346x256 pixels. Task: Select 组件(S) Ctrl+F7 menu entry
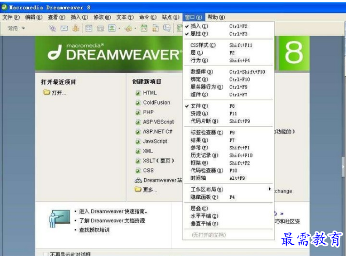click(229, 94)
